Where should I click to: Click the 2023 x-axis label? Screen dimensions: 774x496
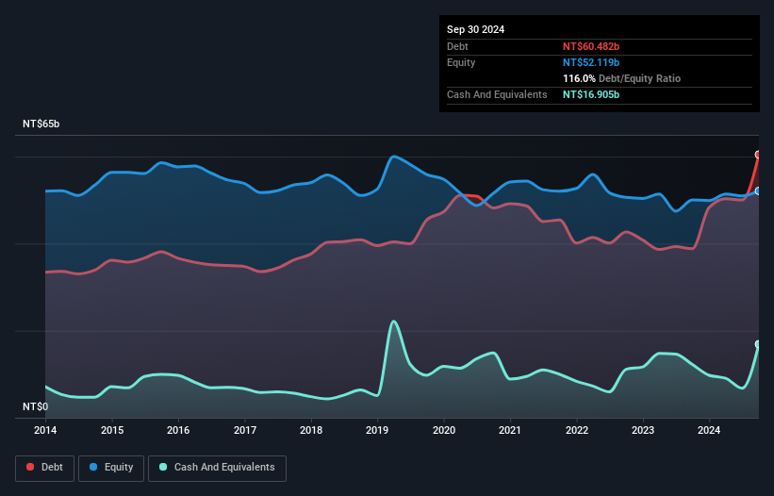coord(643,430)
